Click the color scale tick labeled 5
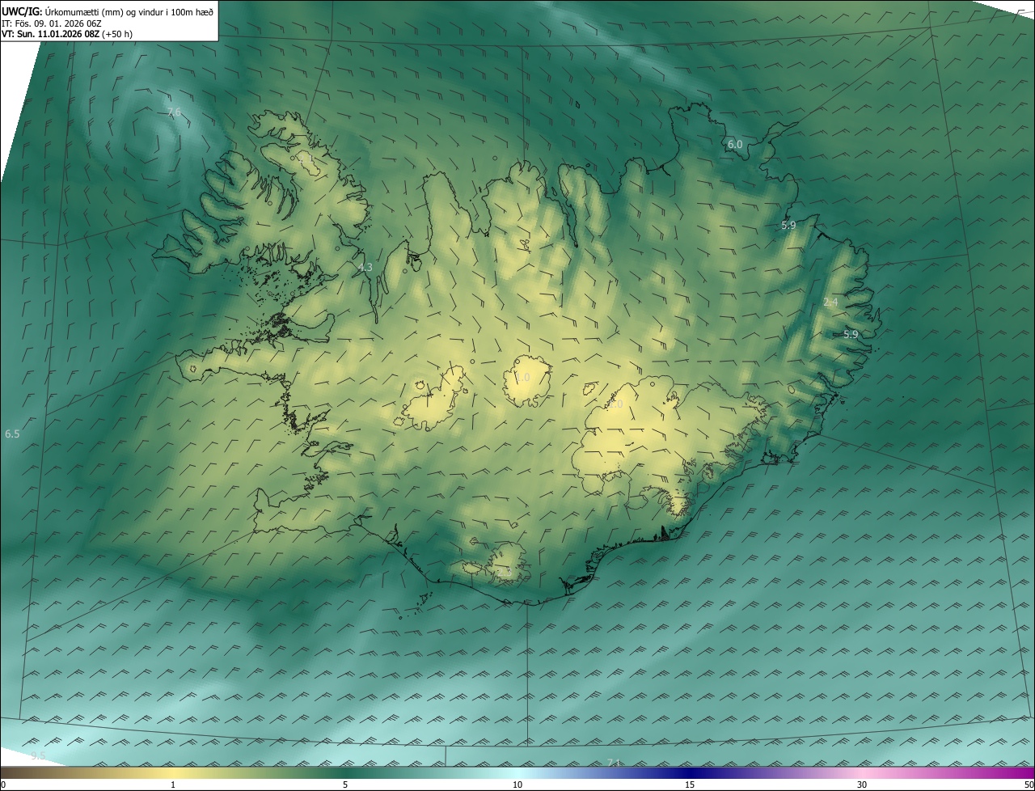The width and height of the screenshot is (1035, 791). pos(345,785)
